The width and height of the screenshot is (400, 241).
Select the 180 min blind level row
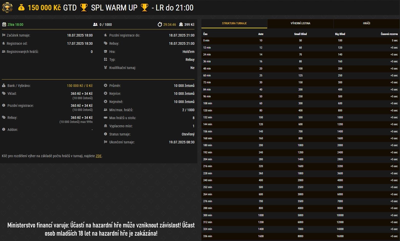pyautogui.click(x=300, y=145)
